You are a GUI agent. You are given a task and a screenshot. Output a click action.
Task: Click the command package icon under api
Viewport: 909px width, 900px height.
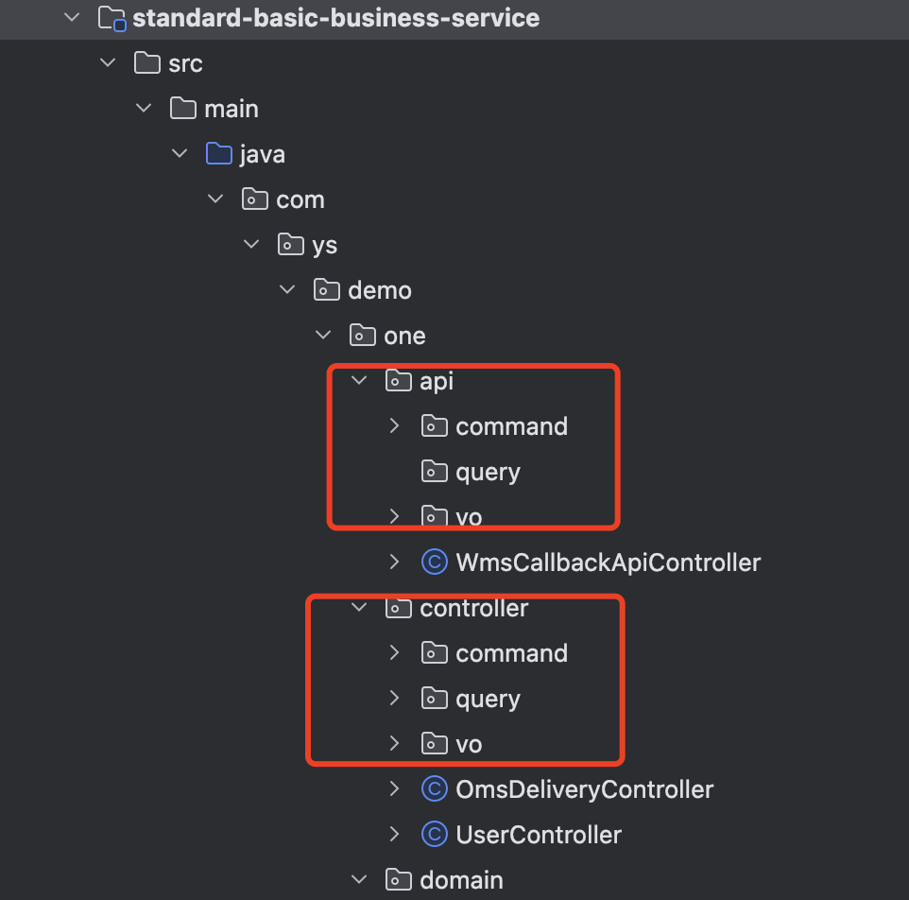(435, 425)
